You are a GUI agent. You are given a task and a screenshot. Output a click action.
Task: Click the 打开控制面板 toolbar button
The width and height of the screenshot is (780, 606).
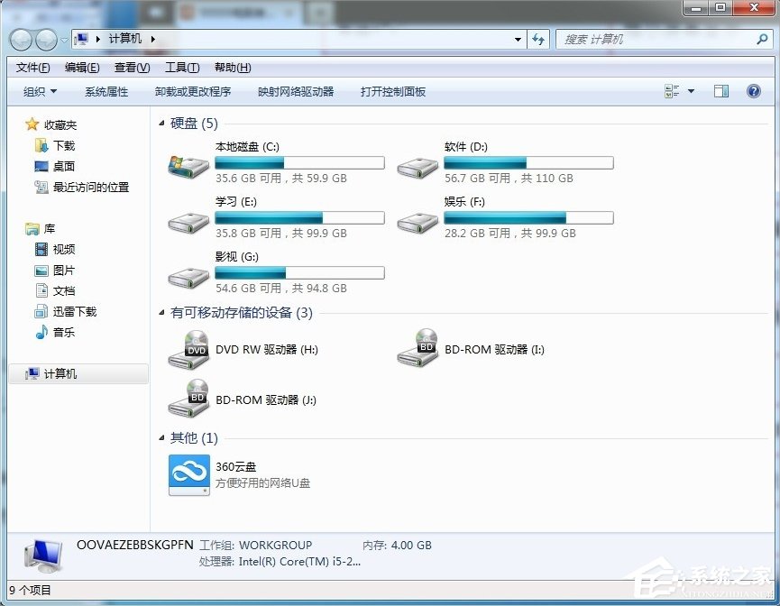click(392, 91)
